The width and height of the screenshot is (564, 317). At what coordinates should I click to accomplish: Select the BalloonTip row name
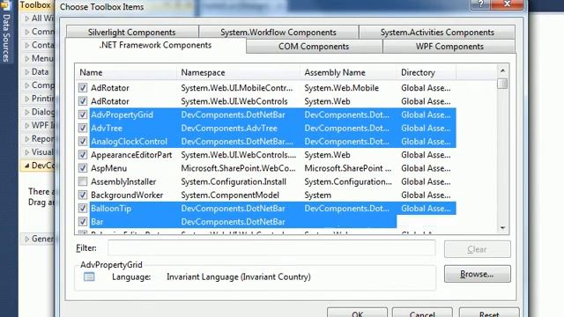click(x=111, y=209)
